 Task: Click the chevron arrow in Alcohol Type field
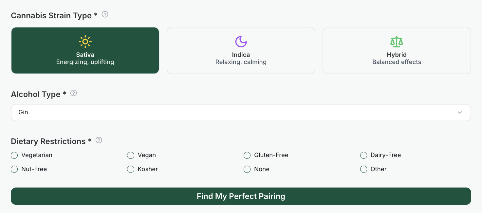[x=460, y=113]
